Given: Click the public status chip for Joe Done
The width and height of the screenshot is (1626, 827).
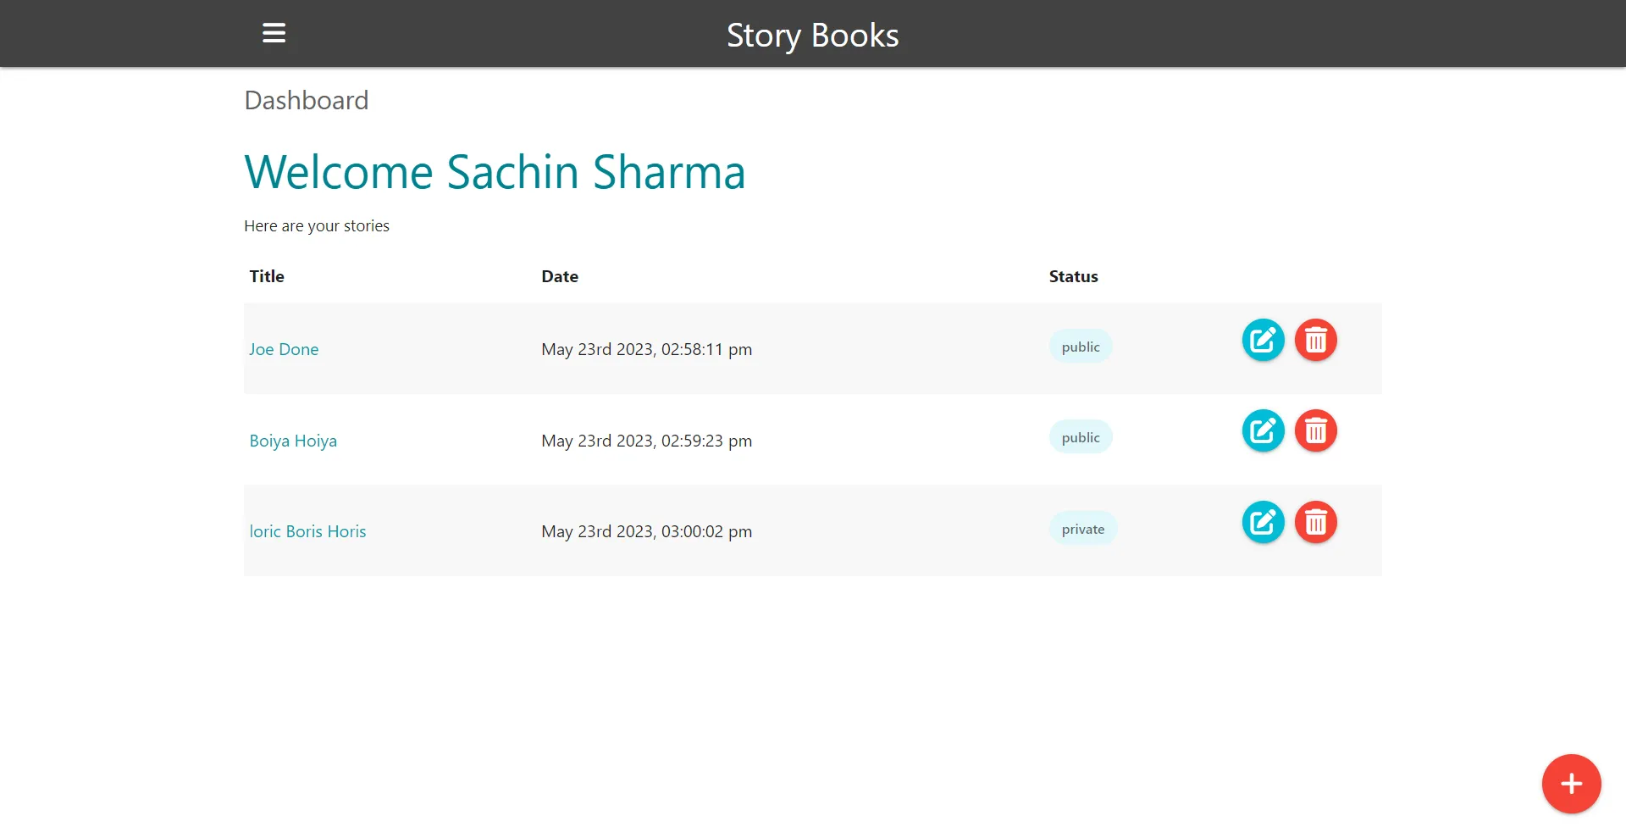Looking at the screenshot, I should 1081,347.
